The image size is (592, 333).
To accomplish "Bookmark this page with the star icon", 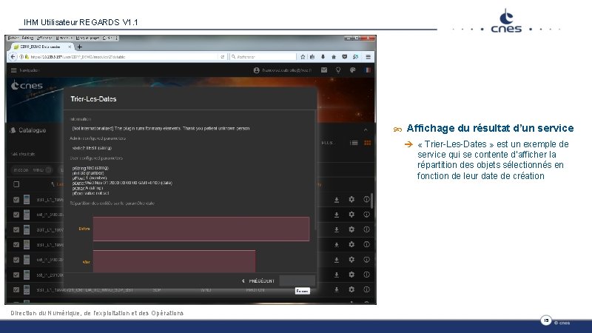I will [303, 57].
